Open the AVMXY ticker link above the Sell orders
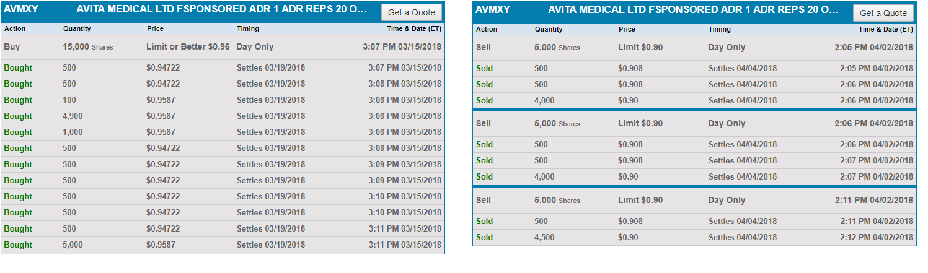The width and height of the screenshot is (928, 273). (492, 9)
